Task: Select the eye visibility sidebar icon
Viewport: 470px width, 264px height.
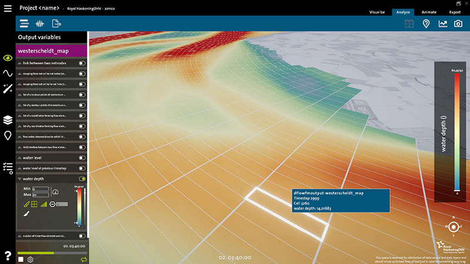Action: click(8, 57)
